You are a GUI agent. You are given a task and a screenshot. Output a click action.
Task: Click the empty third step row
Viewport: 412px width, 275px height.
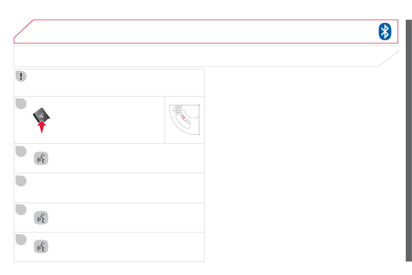[114, 188]
